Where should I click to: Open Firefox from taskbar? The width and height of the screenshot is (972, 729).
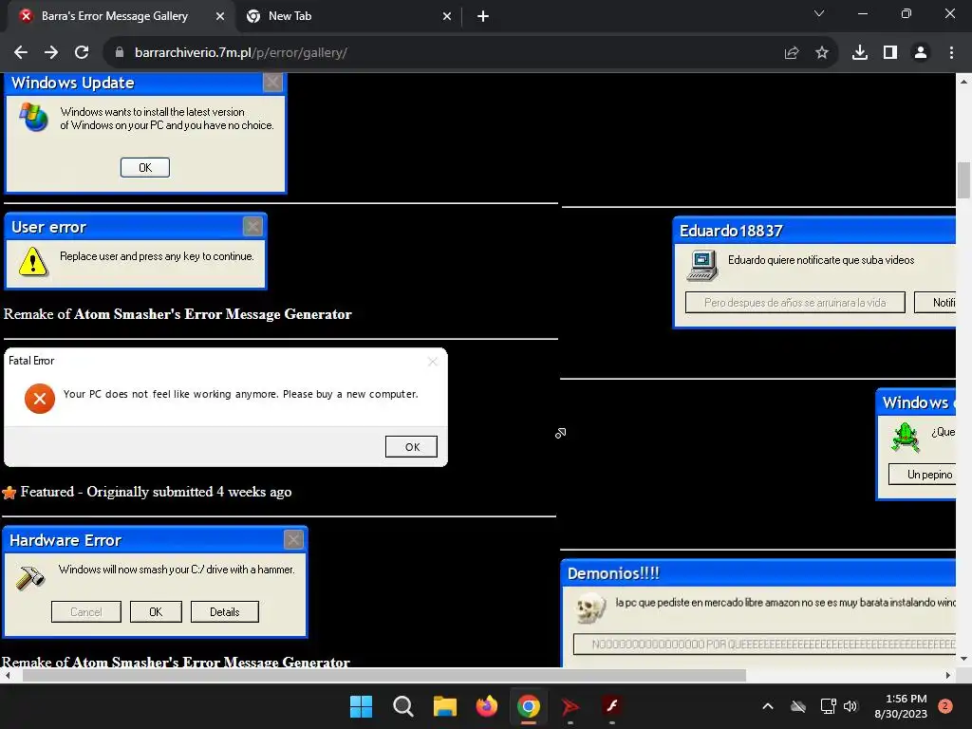pos(487,706)
